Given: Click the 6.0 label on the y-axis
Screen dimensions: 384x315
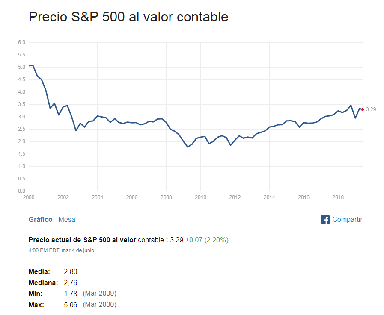Looking at the screenshot, I should (21, 42).
